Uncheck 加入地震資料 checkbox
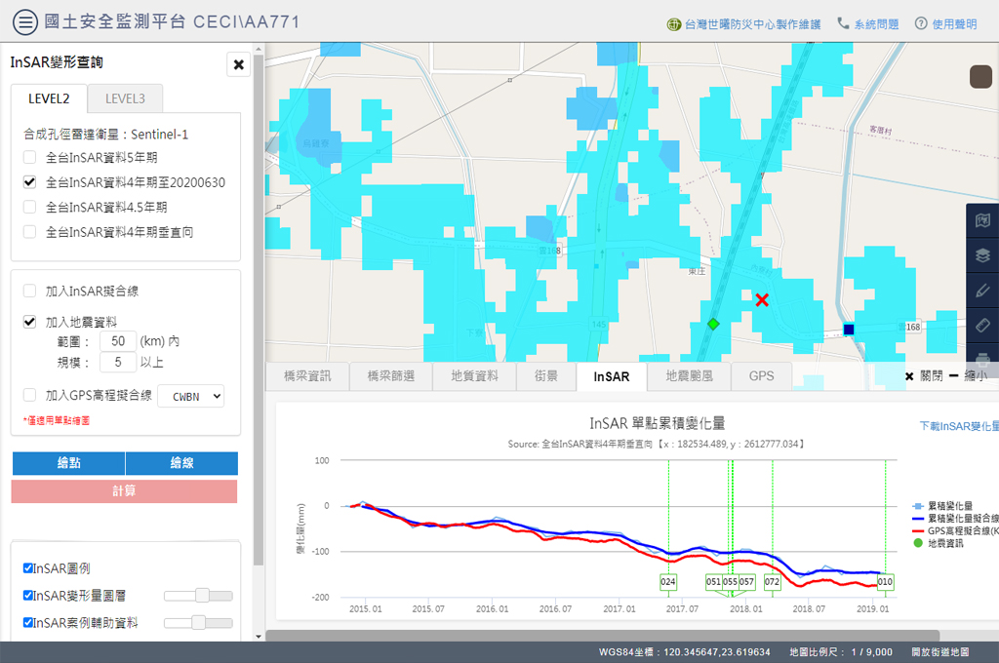Screen dimensions: 999x663 [30, 321]
